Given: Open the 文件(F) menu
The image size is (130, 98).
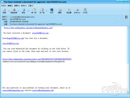Looking at the screenshot, I should 4,6.
